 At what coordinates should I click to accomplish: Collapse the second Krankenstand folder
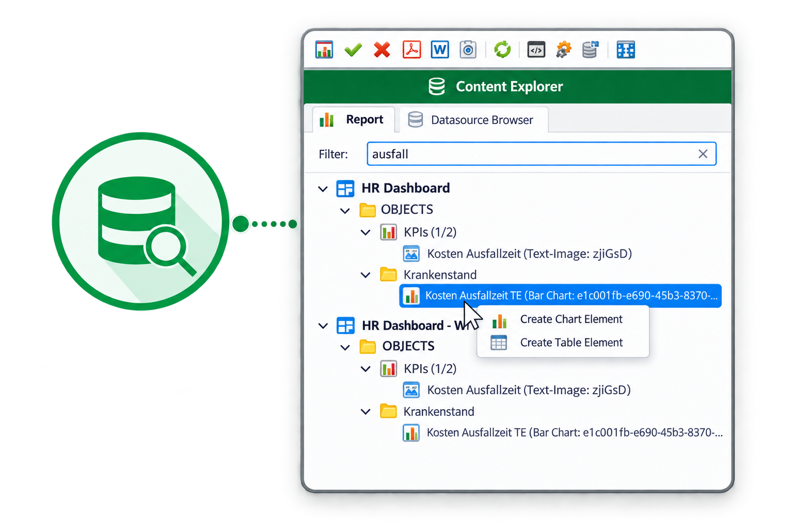[x=366, y=412]
